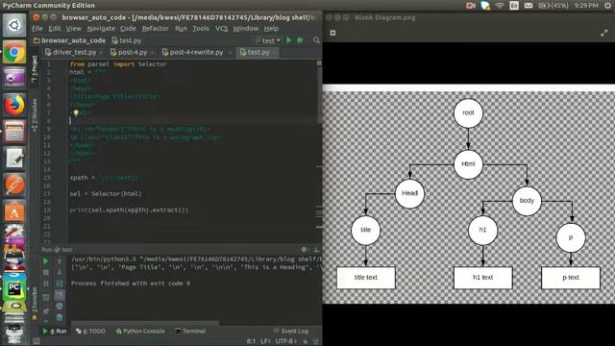Launch Google Chrome from the dock
The height and width of the screenshot is (346, 615).
click(14, 52)
